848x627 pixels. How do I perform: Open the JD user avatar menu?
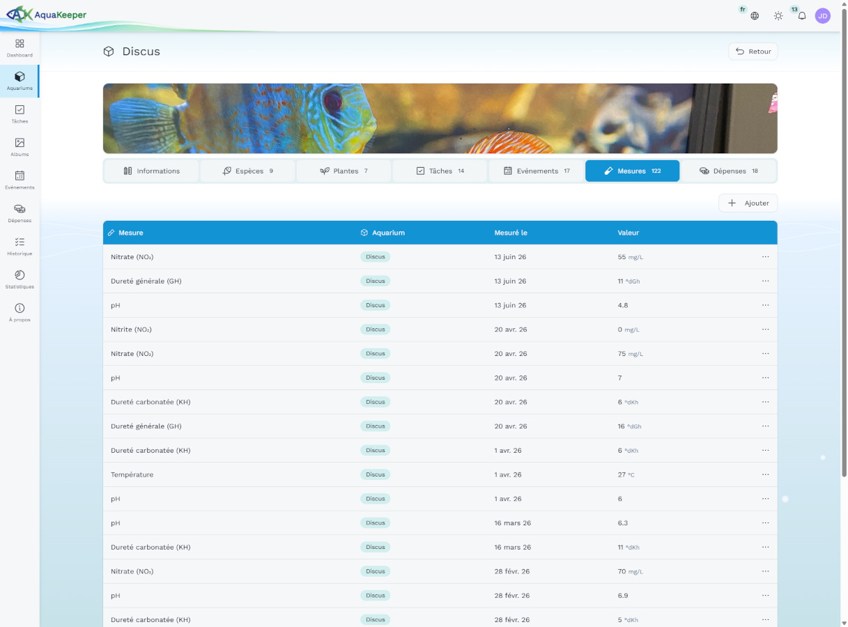[823, 16]
